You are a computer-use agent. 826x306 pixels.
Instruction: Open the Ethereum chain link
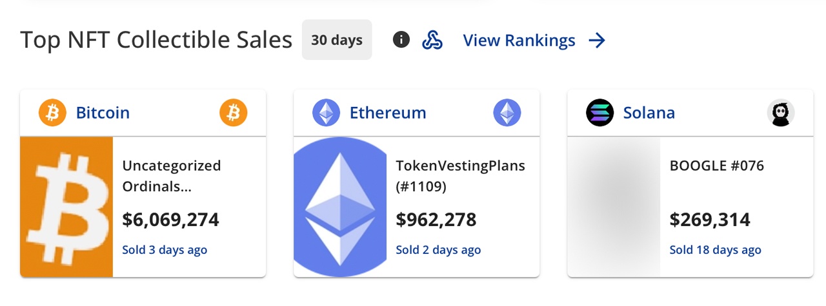click(x=388, y=113)
